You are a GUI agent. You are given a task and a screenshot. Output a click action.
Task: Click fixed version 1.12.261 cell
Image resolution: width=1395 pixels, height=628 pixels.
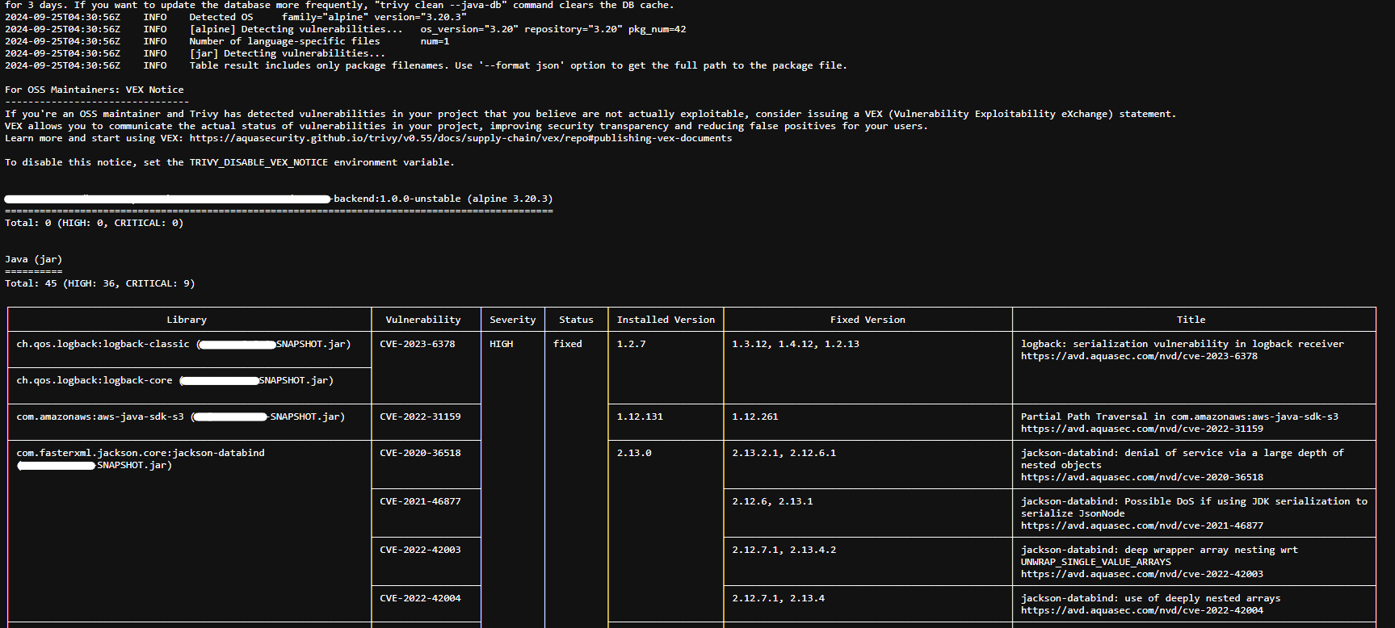click(754, 417)
